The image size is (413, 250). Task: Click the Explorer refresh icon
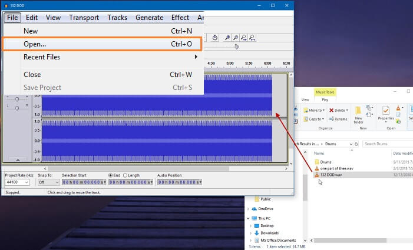(x=356, y=144)
